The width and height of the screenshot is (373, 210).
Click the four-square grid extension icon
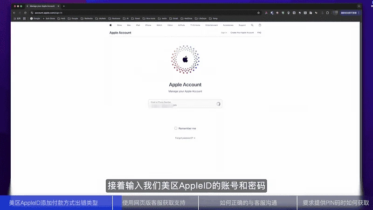tap(311, 13)
